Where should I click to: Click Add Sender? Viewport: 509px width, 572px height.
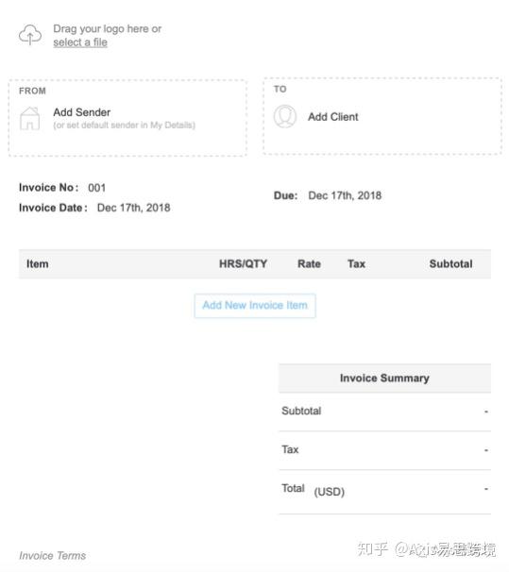click(82, 112)
